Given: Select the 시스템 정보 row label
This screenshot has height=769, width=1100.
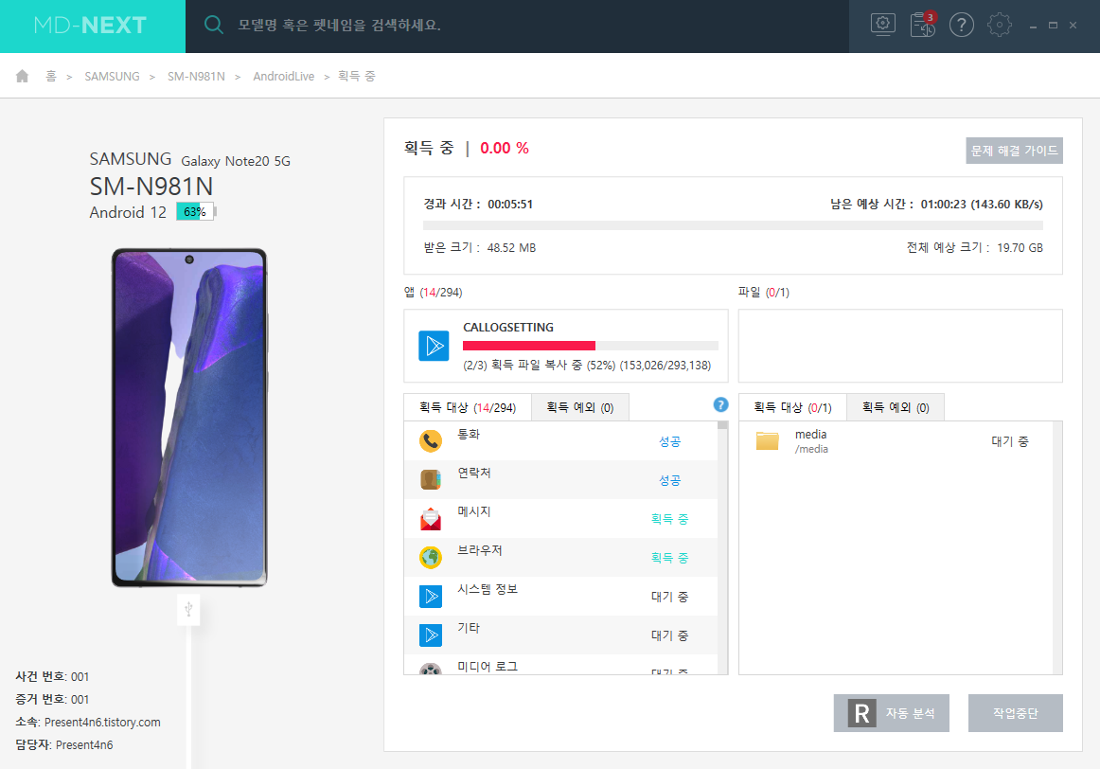Looking at the screenshot, I should (x=488, y=589).
